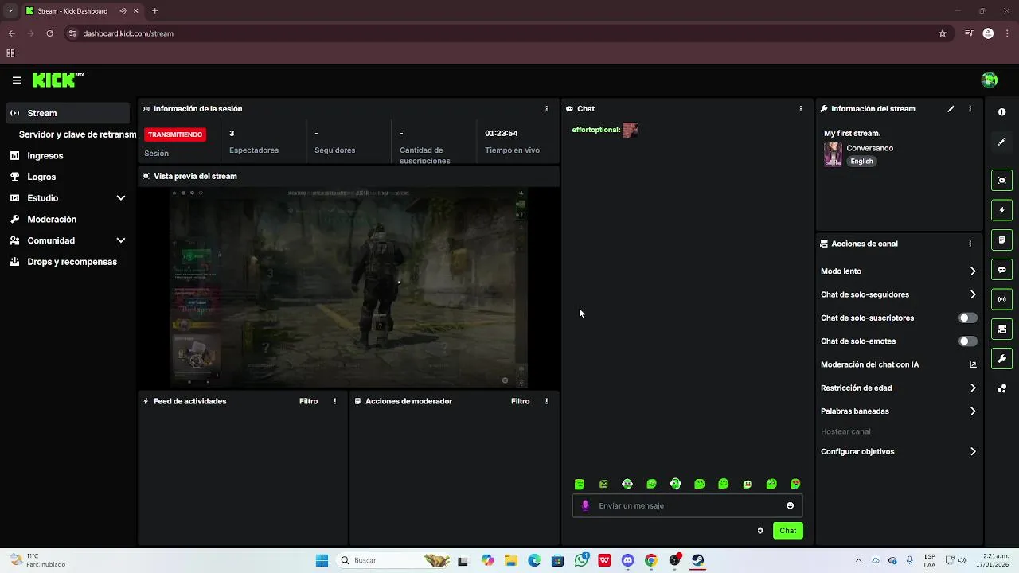This screenshot has height=573, width=1019.
Task: Open the user avatar at top right
Action: [990, 80]
